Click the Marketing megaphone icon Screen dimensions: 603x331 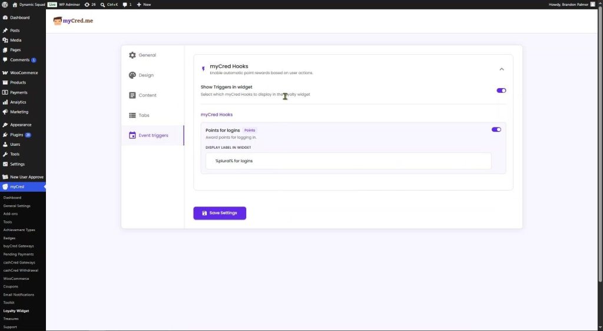5,112
